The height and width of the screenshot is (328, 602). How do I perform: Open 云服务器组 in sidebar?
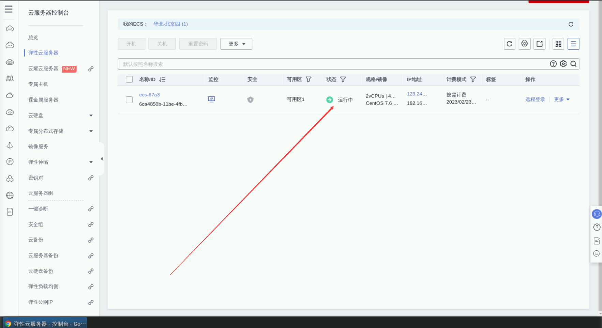(41, 193)
